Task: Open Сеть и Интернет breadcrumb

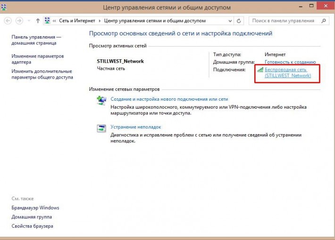Action: tap(77, 21)
